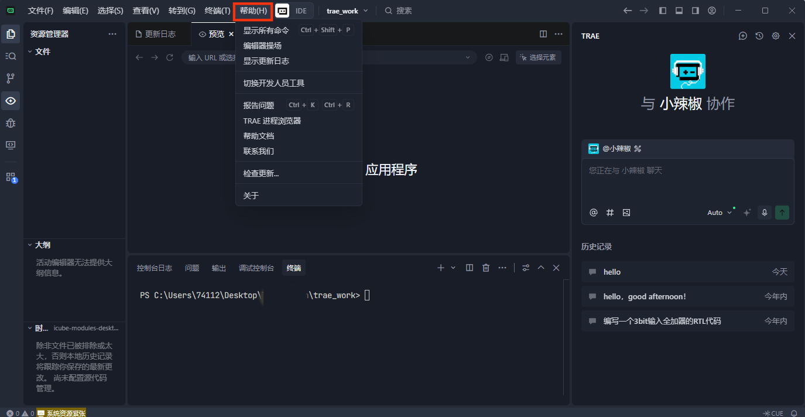Send the chat message with green arrow
Screen dimensions: 805x417
pyautogui.click(x=782, y=213)
